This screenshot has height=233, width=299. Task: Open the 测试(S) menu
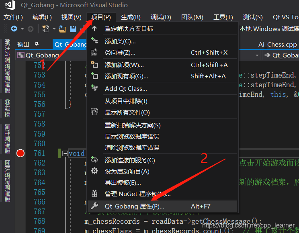[x=253, y=17]
